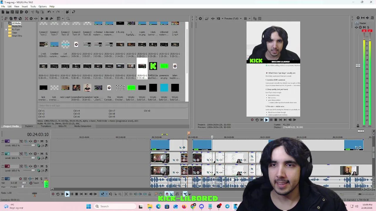Click the What's This help icon
Viewport: 376px width, 211px height.
coord(73,12)
